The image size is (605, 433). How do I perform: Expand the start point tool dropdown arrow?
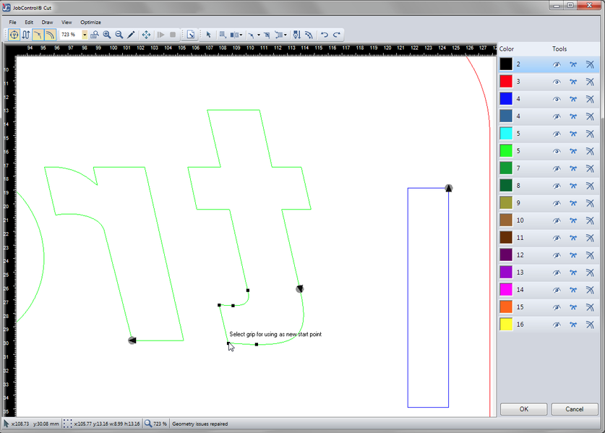pyautogui.click(x=258, y=35)
